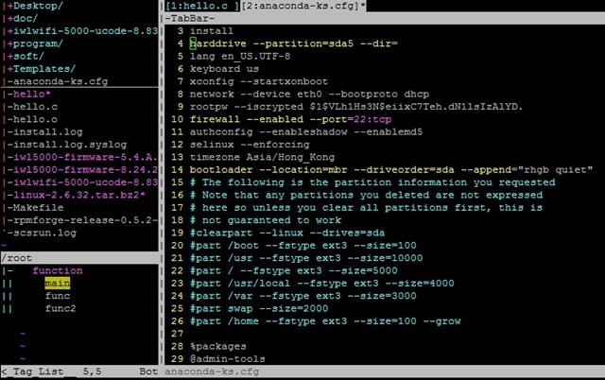Image resolution: width=605 pixels, height=380 pixels.
Task: Select rpmforge-release-0.5.2 file
Action: point(82,220)
